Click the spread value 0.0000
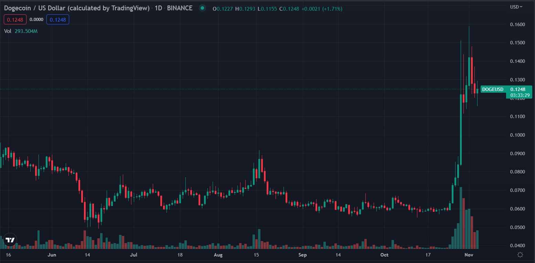Viewport: 535px width, 263px height. (36, 20)
